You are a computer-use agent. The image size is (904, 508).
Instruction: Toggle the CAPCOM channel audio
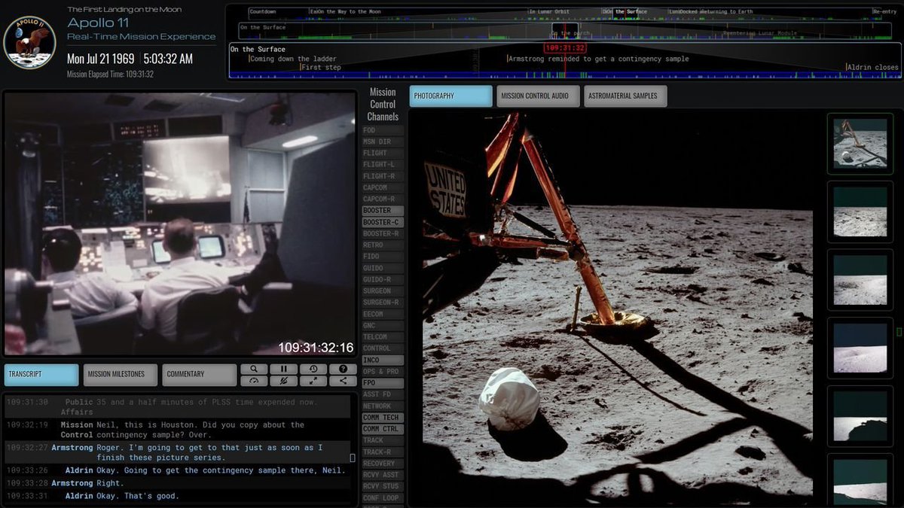point(381,187)
